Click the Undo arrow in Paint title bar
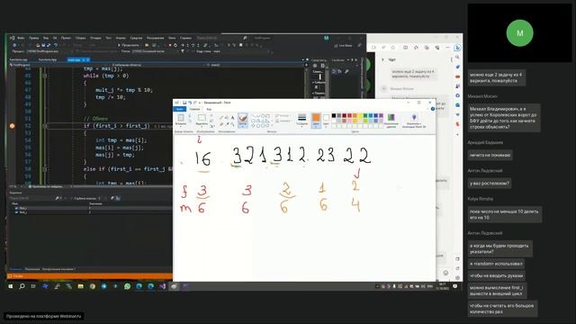 190,103
